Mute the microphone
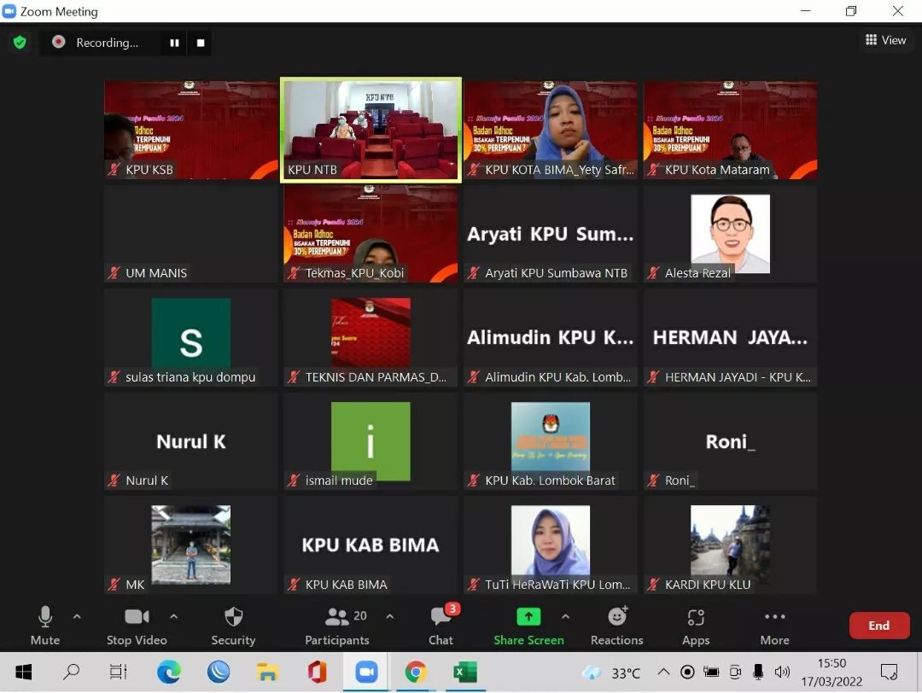This screenshot has height=693, width=922. click(45, 626)
